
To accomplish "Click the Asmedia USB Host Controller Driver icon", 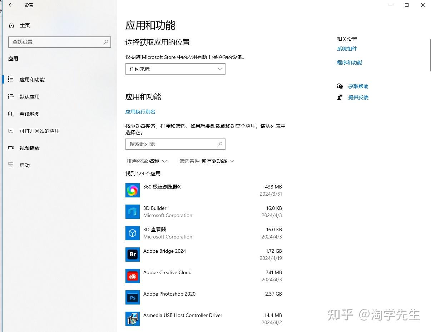I will (133, 319).
